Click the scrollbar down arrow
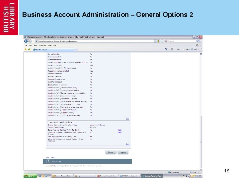The height and width of the screenshot is (179, 239). pyautogui.click(x=201, y=169)
